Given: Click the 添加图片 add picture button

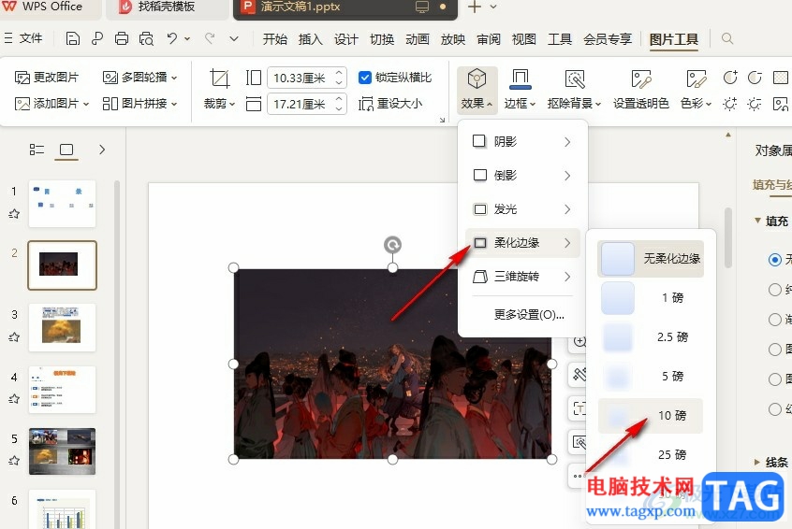Looking at the screenshot, I should [51, 104].
